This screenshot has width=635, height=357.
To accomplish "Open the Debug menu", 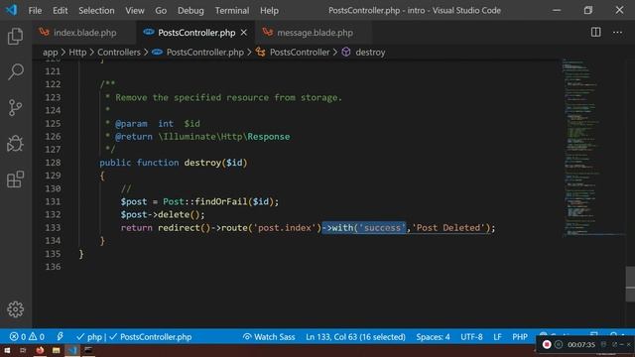I will pos(190,11).
